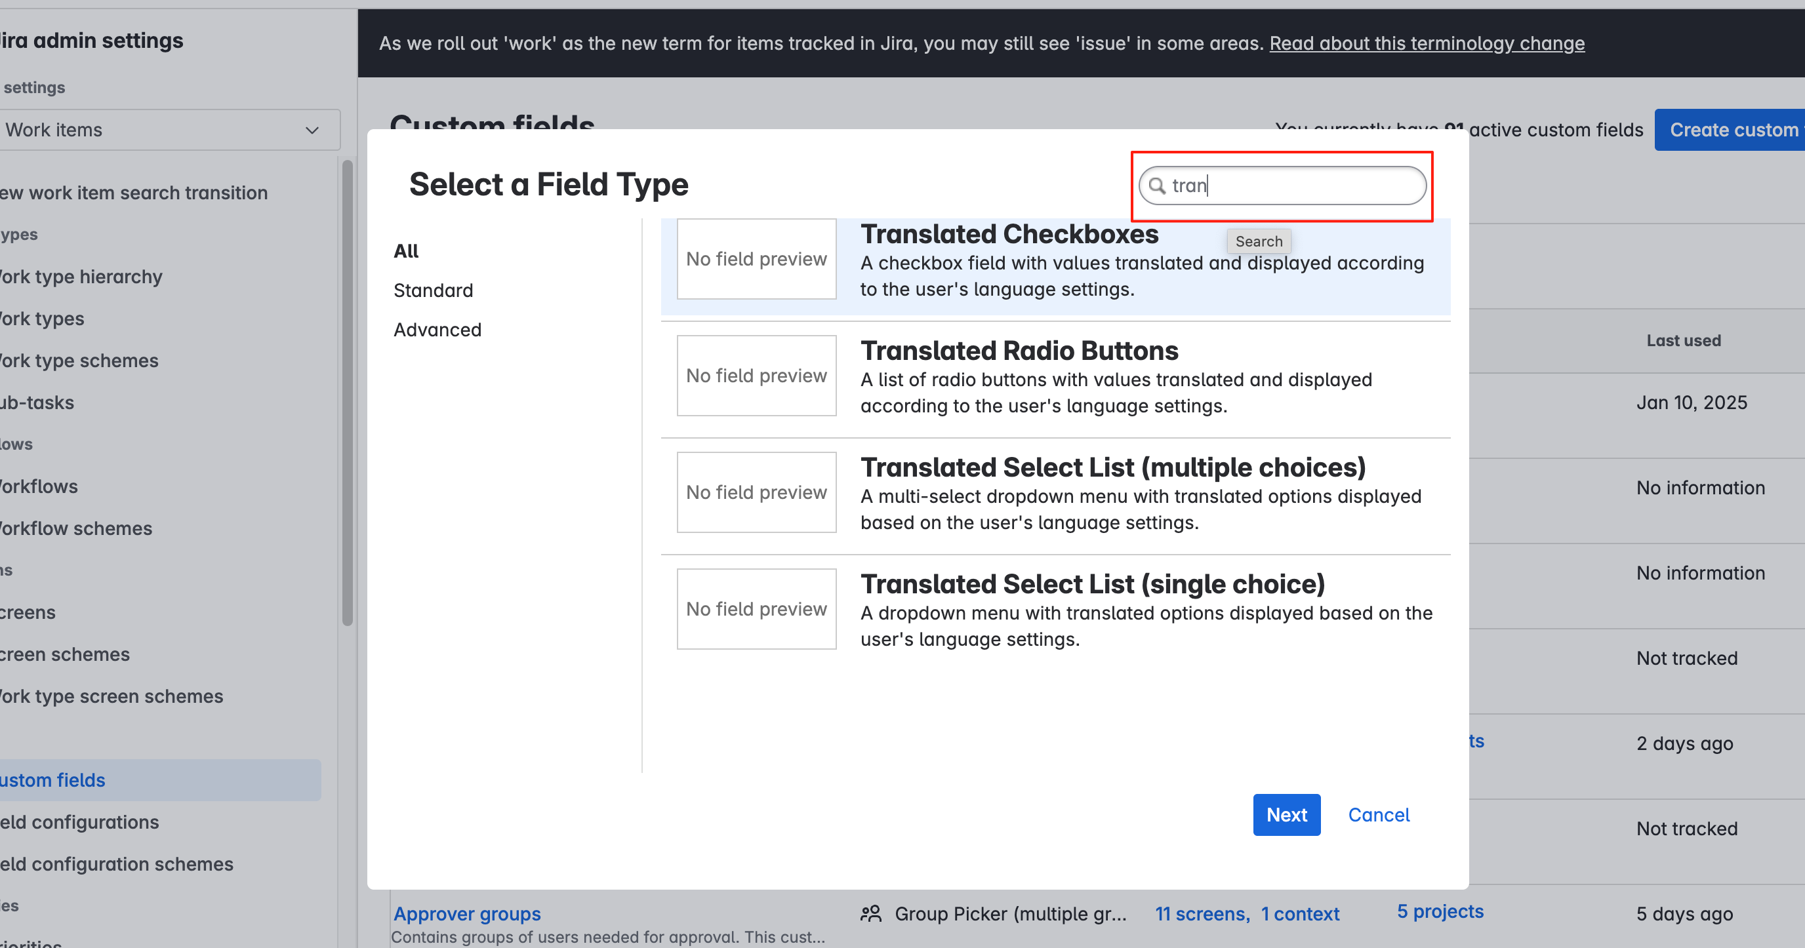Open Sub-tasks in sidebar
Screen dimensions: 1805x948
tap(37, 403)
